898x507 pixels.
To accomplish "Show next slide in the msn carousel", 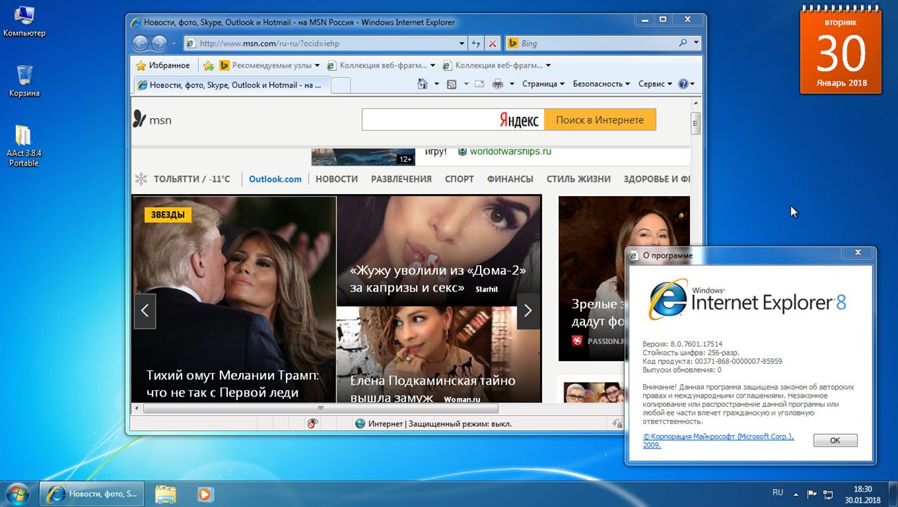I will click(x=528, y=311).
